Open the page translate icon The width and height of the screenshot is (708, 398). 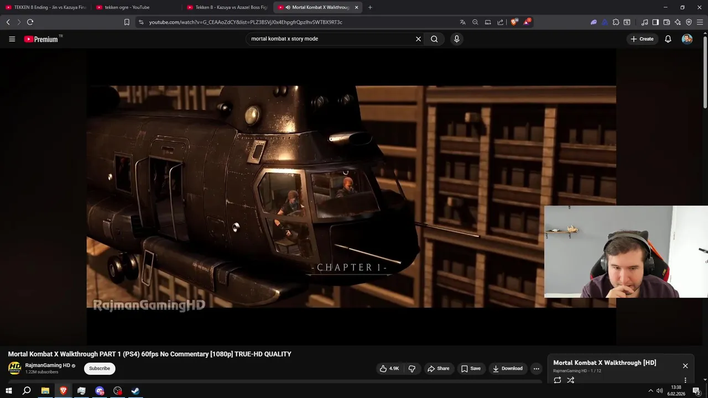coord(462,22)
